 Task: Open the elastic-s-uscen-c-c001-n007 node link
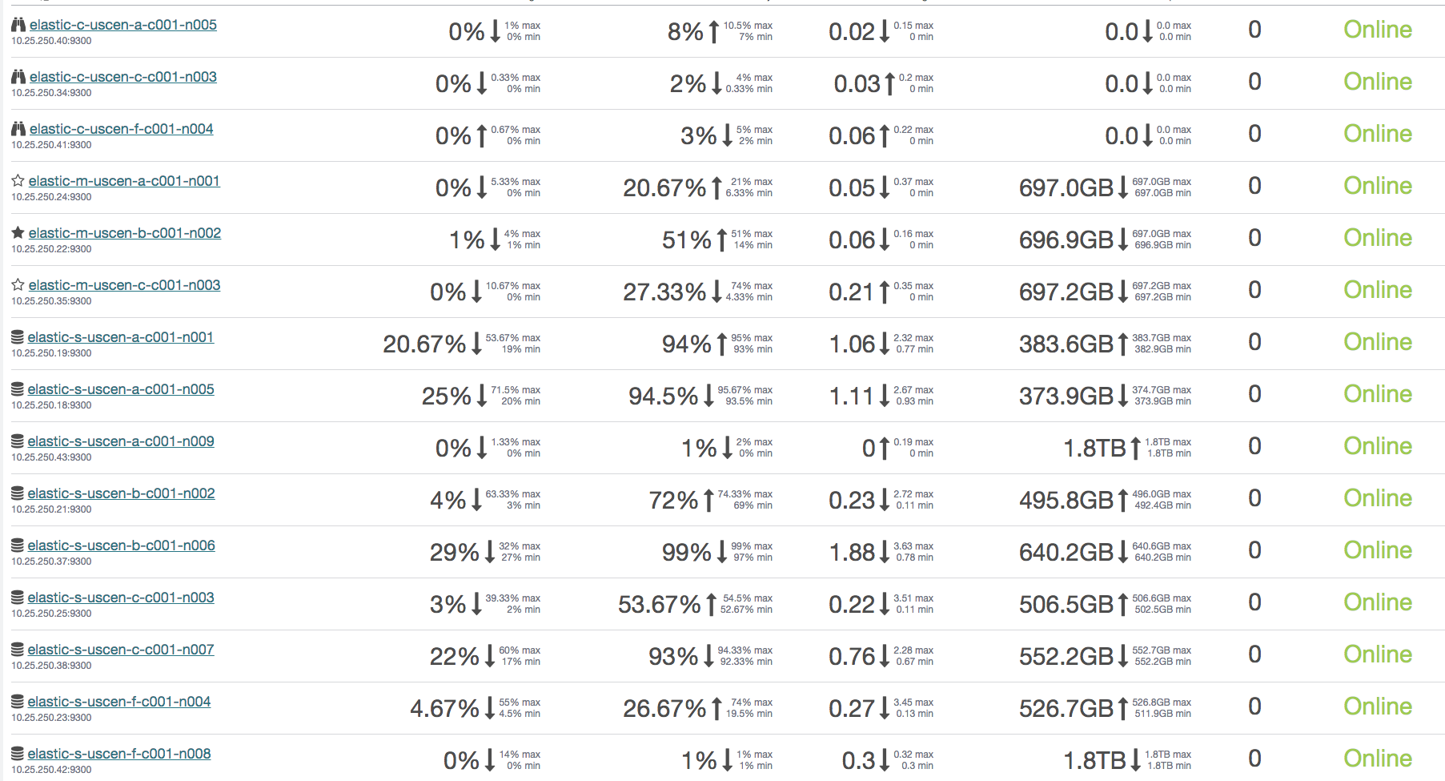pos(121,650)
